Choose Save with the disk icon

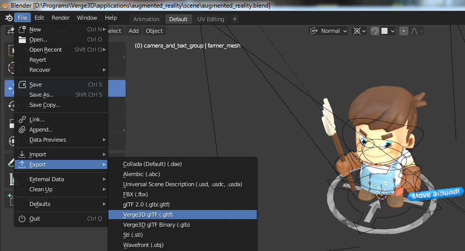click(x=61, y=85)
